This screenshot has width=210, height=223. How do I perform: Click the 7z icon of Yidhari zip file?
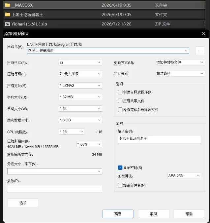7,24
